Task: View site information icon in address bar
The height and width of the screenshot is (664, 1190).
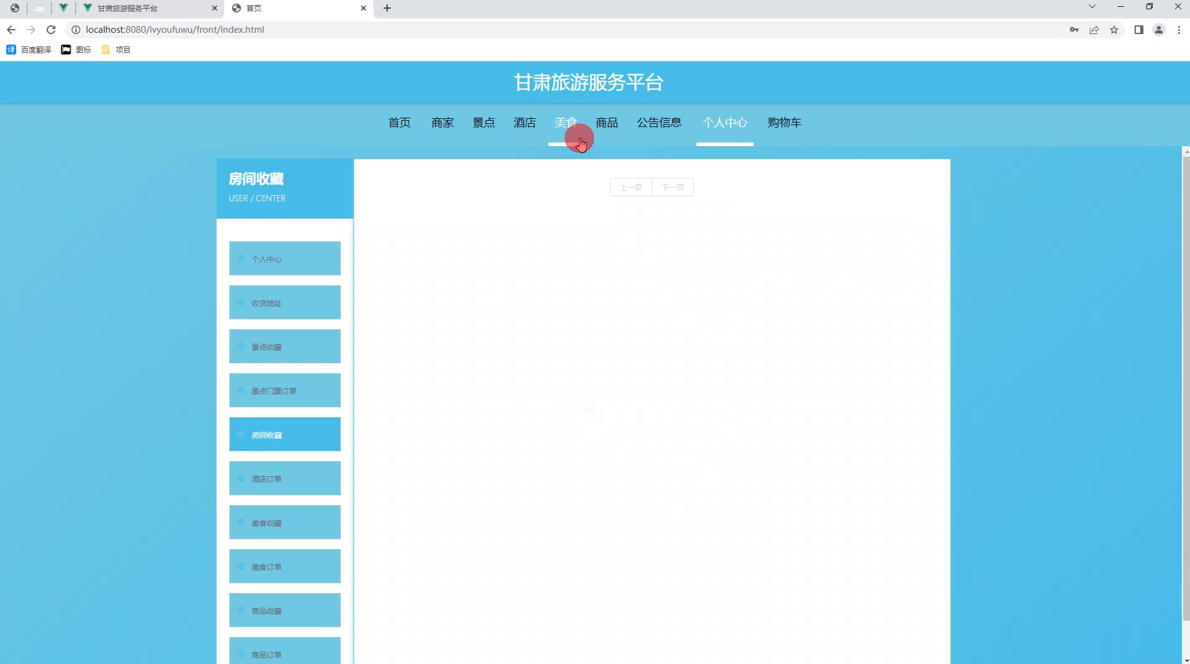Action: (x=76, y=30)
